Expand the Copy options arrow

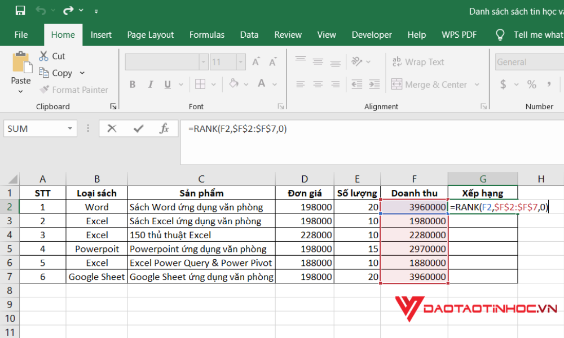click(82, 73)
